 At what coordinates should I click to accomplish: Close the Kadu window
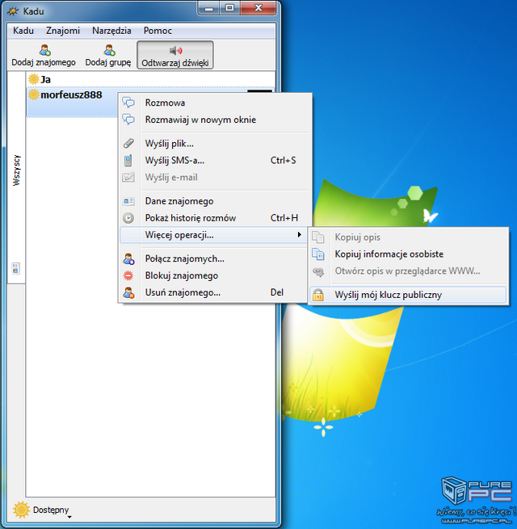point(258,8)
